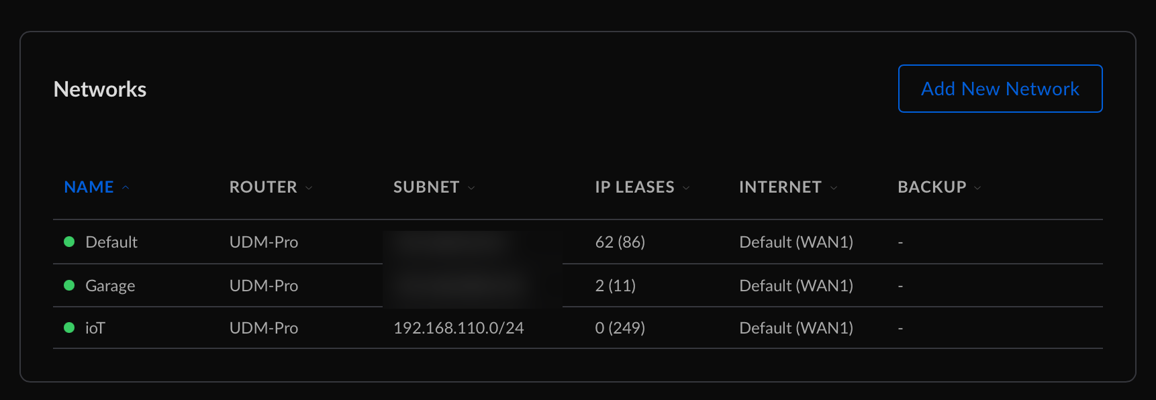Sort the table by IP LEASES

point(634,187)
